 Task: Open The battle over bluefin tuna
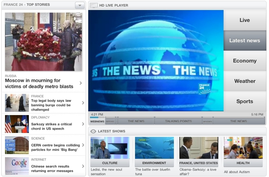click(153, 172)
